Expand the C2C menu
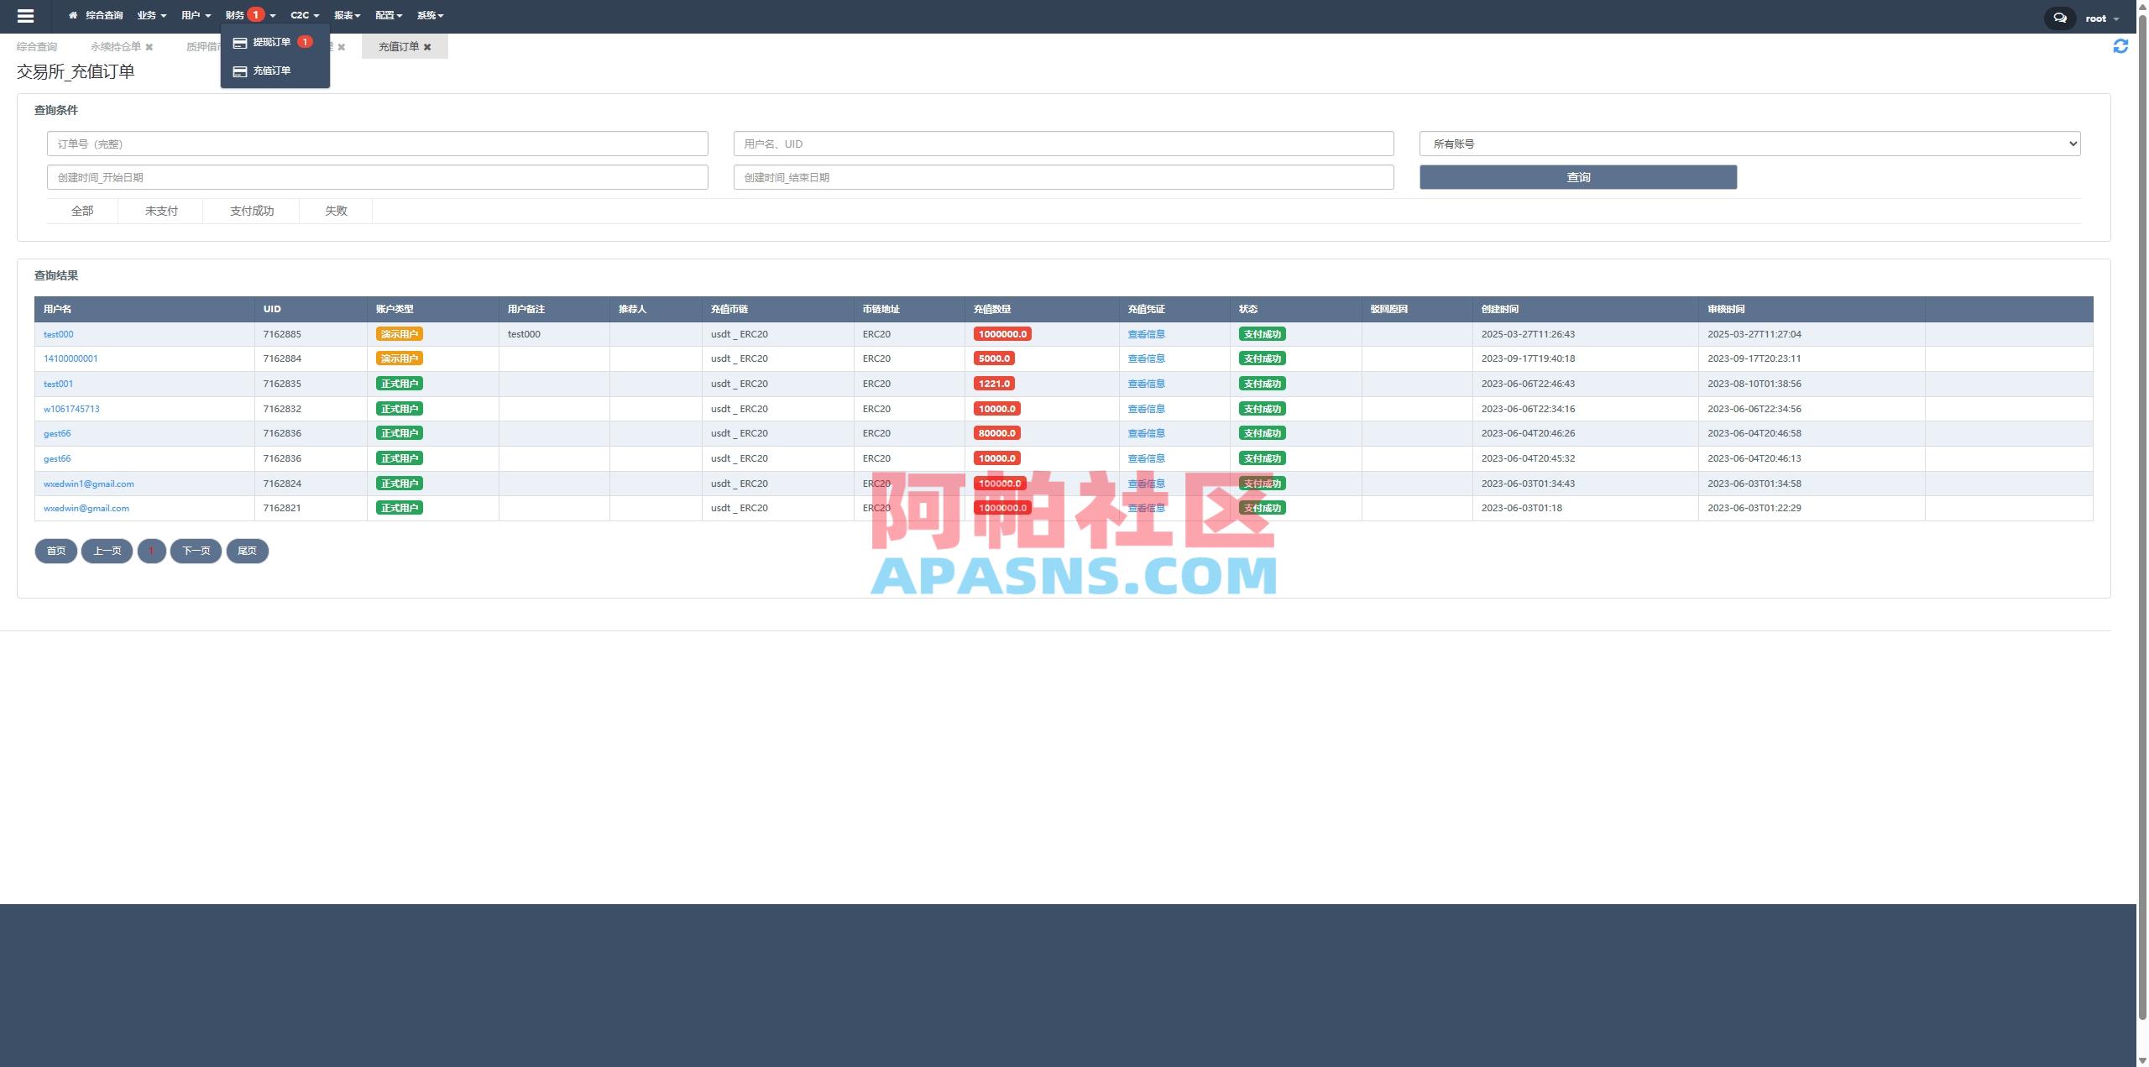 point(303,14)
